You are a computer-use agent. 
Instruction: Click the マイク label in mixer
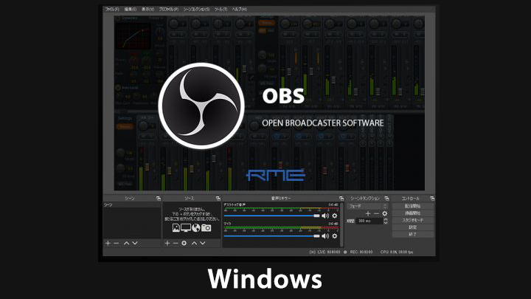pyautogui.click(x=228, y=224)
